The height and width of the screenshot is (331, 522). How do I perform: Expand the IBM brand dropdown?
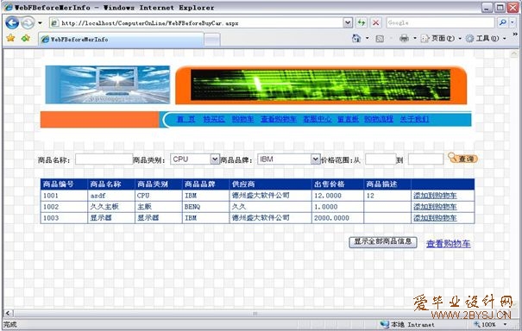coord(315,159)
